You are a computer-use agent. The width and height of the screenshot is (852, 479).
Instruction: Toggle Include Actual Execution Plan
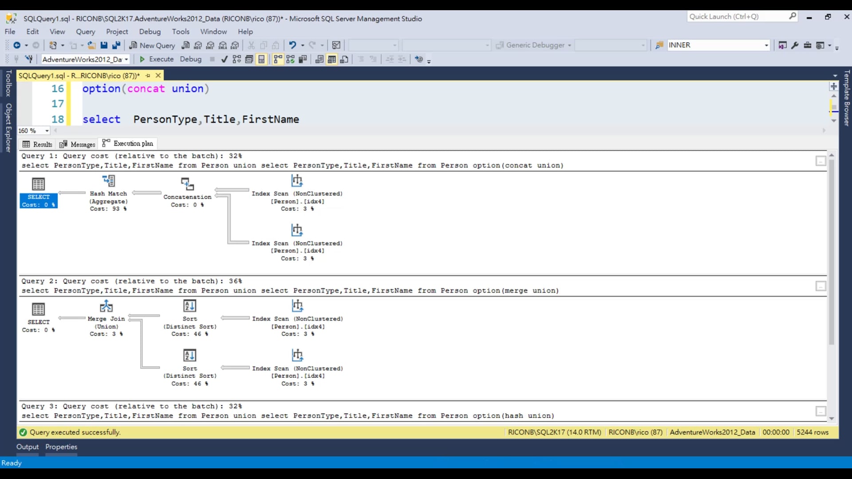point(278,59)
